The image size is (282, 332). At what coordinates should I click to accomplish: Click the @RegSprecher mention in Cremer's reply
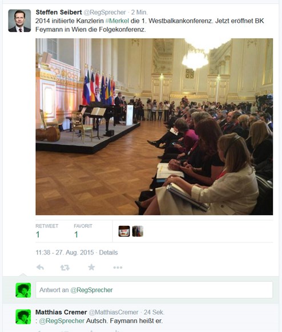(62, 321)
